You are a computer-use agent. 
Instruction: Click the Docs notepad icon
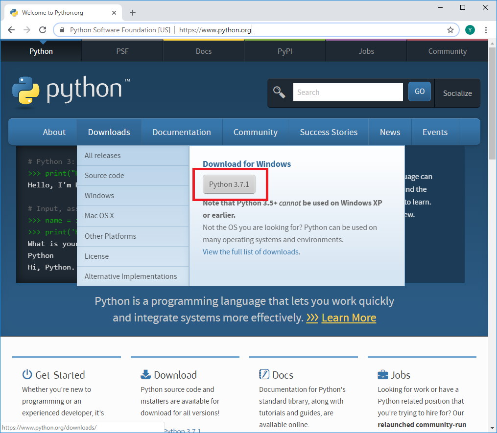(264, 374)
